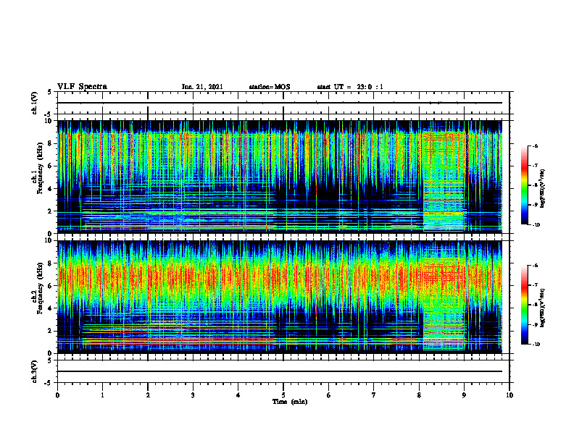
Task: Click the 5 tick on ch.1(V) axis
Action: coord(50,92)
